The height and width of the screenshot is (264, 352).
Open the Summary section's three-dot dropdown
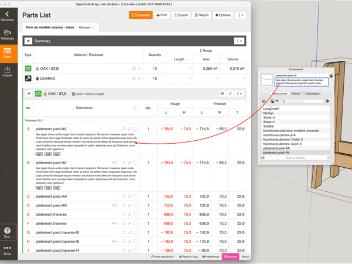pyautogui.click(x=239, y=41)
